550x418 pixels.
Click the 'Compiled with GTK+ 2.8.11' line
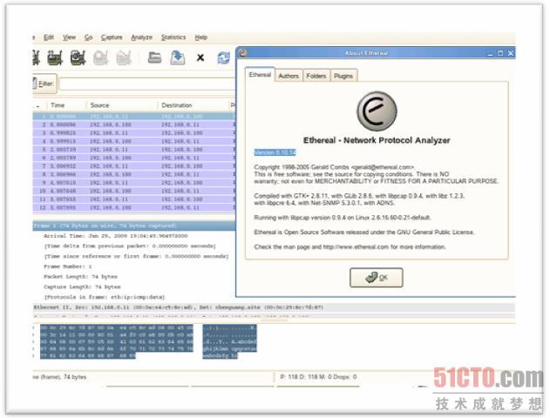[359, 196]
